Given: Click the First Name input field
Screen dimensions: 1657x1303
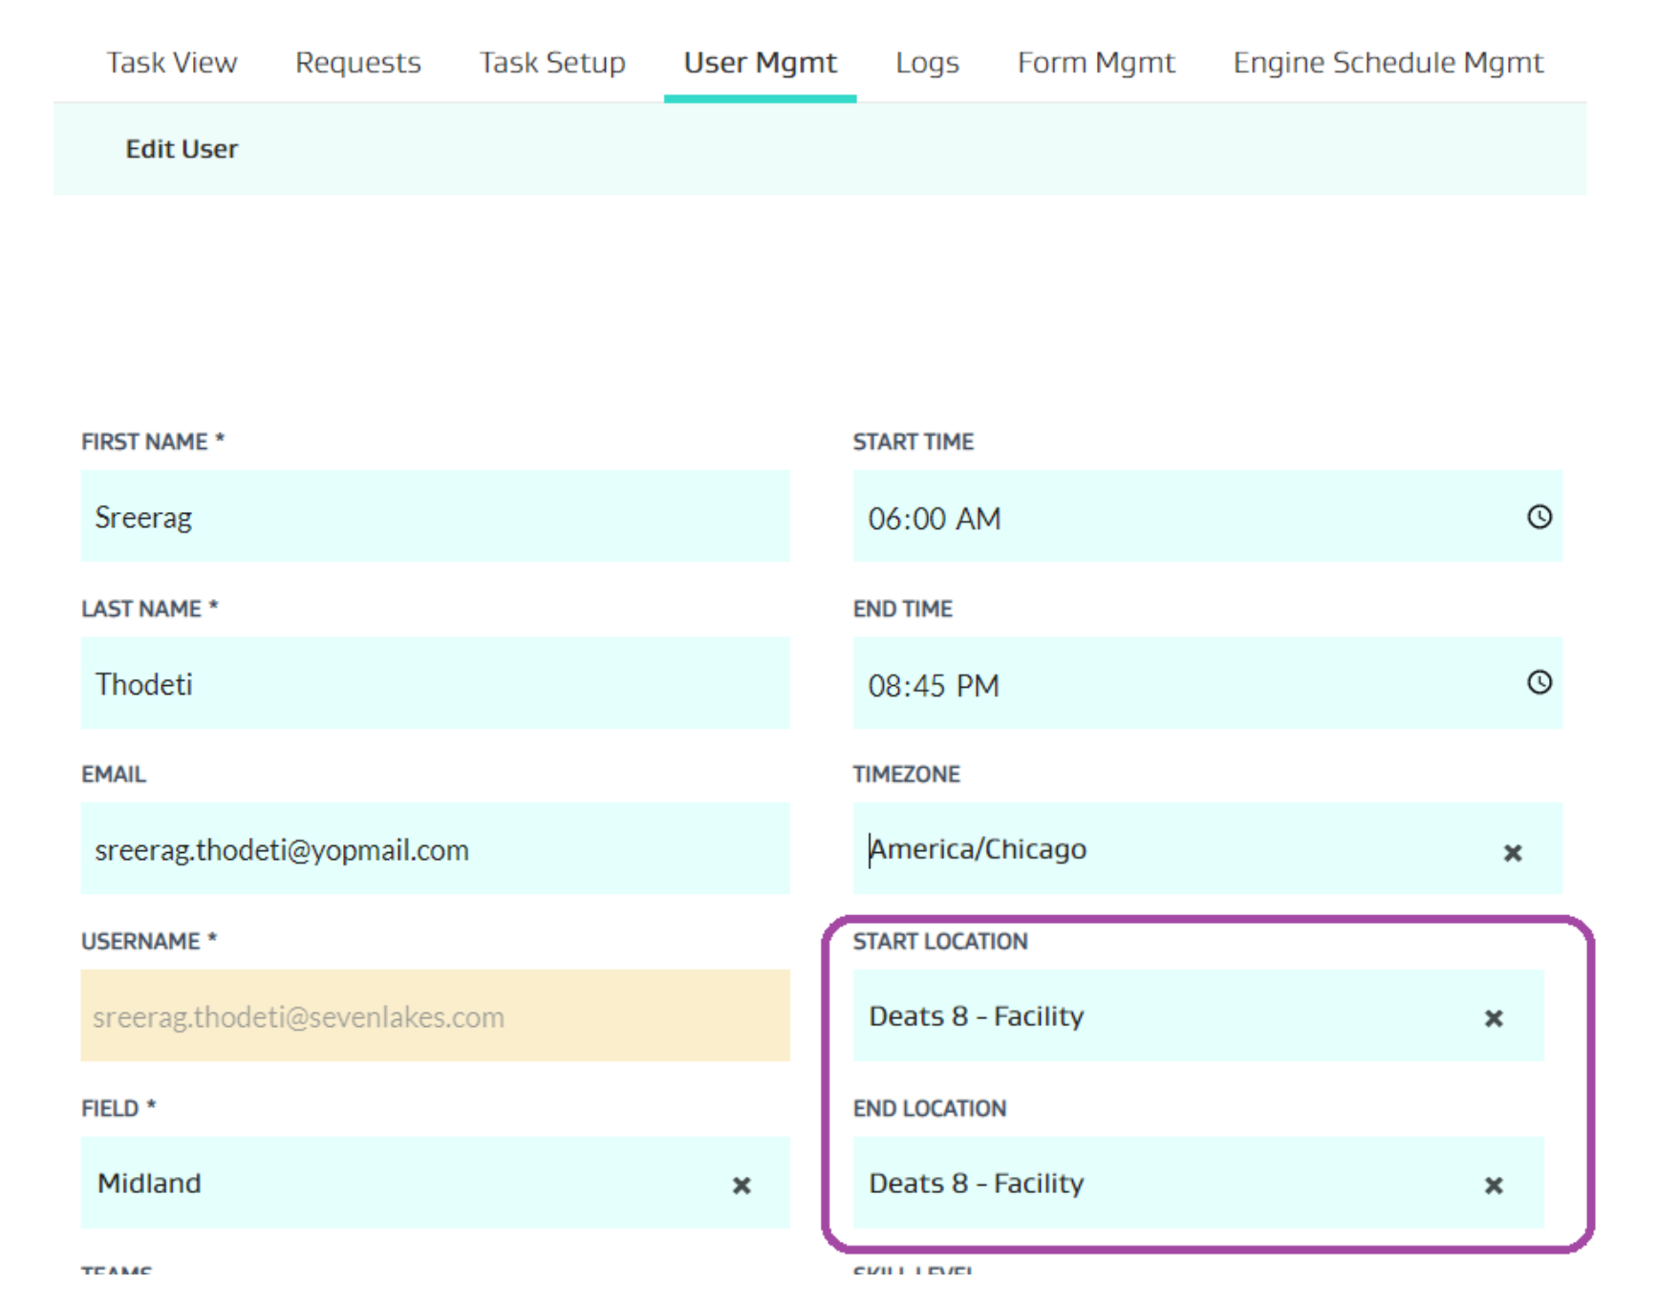Looking at the screenshot, I should coord(435,517).
